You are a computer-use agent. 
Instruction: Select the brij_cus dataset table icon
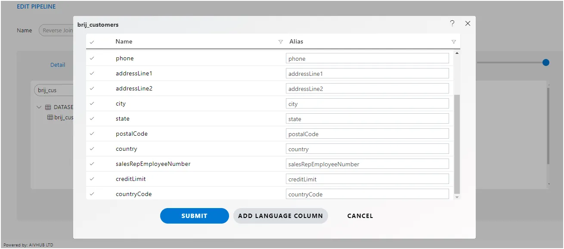[50, 117]
